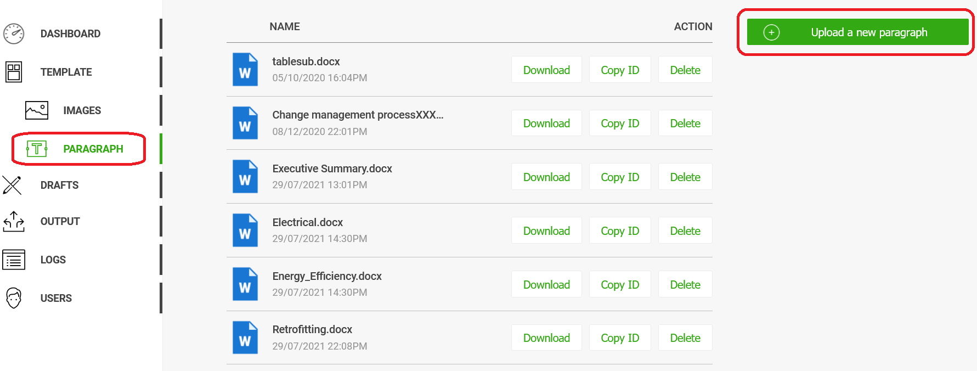Screen dimensions: 977x371
Task: Download the Executive Summary.docx file
Action: [546, 177]
